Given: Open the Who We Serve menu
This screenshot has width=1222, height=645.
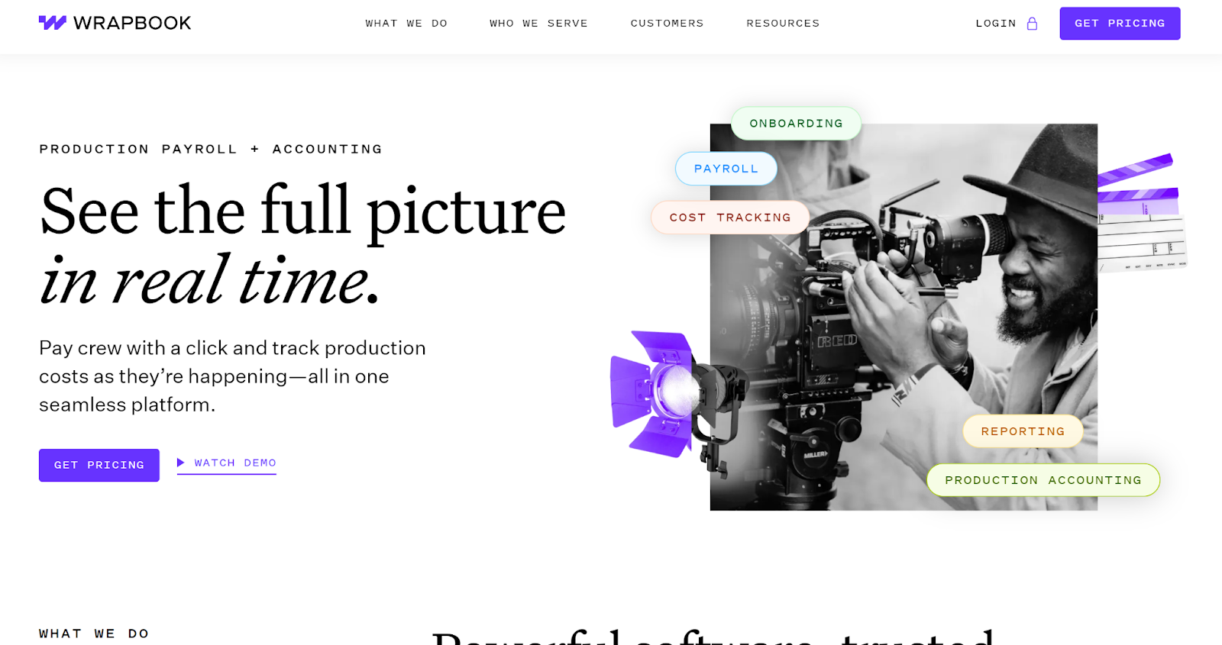Looking at the screenshot, I should click(538, 24).
